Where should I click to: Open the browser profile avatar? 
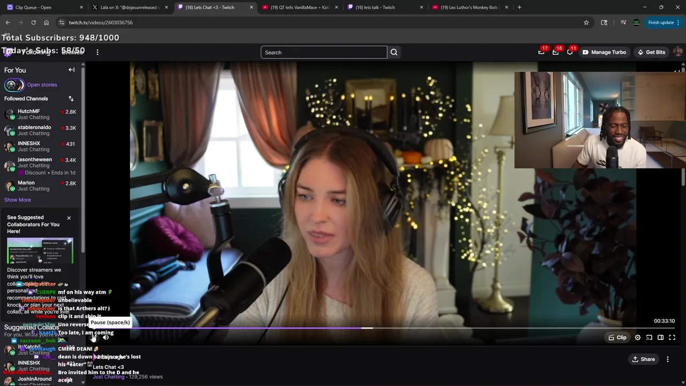pyautogui.click(x=636, y=23)
